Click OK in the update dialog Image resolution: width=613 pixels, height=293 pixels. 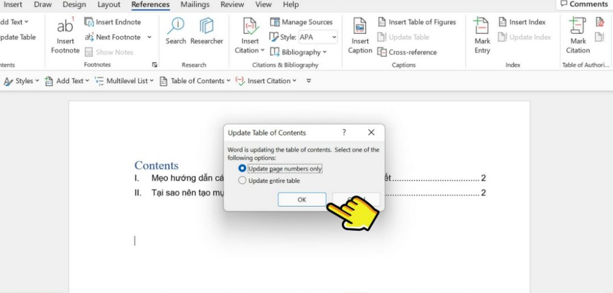click(x=302, y=199)
